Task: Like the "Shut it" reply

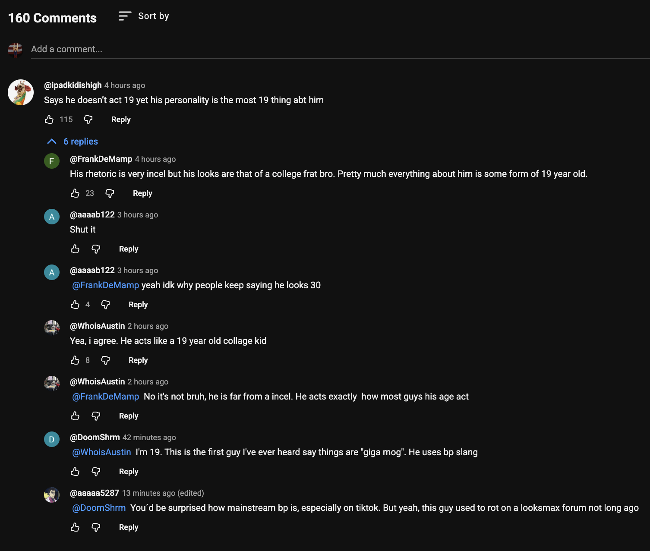Action: coord(75,249)
